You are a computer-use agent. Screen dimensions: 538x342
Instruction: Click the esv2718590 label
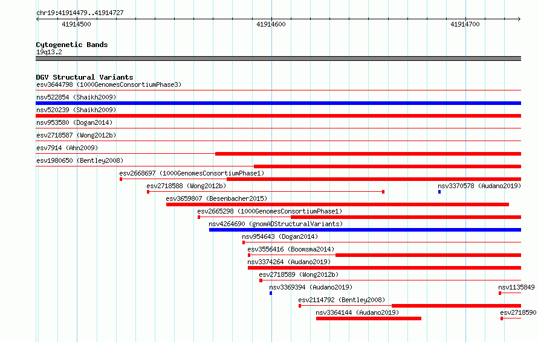point(518,312)
